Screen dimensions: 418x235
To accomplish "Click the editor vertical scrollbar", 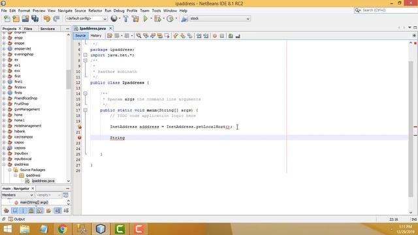I will (x=411, y=129).
